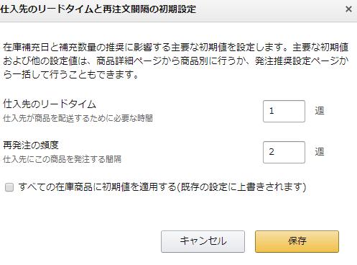Screen dimensions: 357x265
Task: Click the description line ending with こともできます
Action: 71,75
